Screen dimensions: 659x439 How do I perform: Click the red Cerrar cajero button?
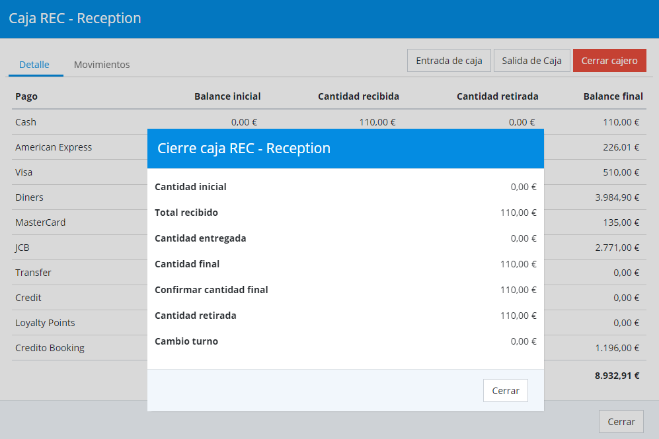[x=609, y=61]
